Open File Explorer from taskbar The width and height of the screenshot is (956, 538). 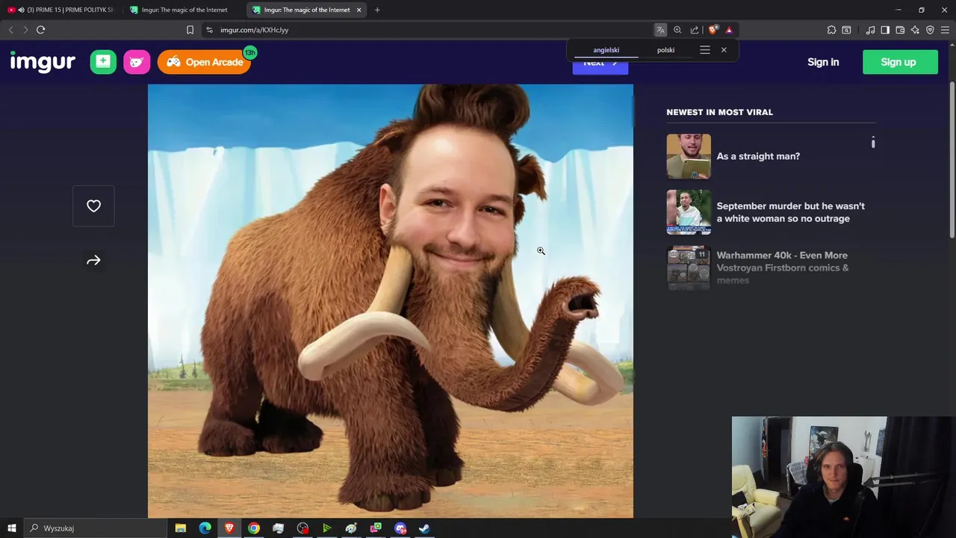coord(181,528)
